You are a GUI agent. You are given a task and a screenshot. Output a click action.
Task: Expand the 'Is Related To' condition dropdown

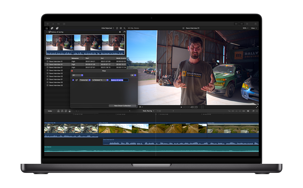pos(100,80)
